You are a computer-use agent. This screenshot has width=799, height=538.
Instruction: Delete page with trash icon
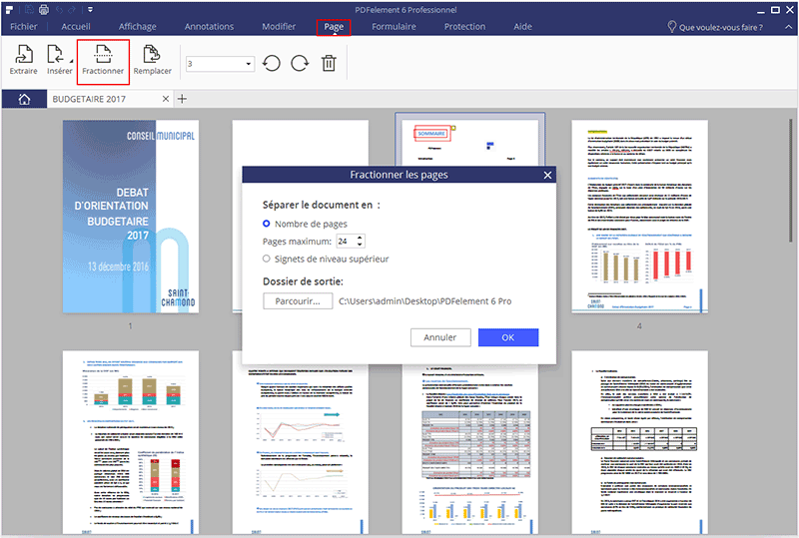coord(329,64)
